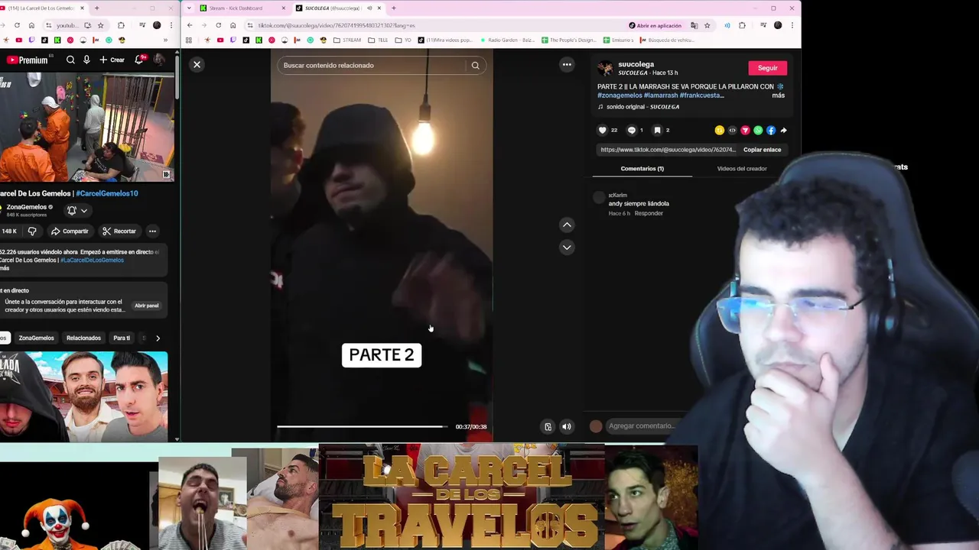
Task: Follow suucolega with the Seguir button
Action: (x=767, y=68)
